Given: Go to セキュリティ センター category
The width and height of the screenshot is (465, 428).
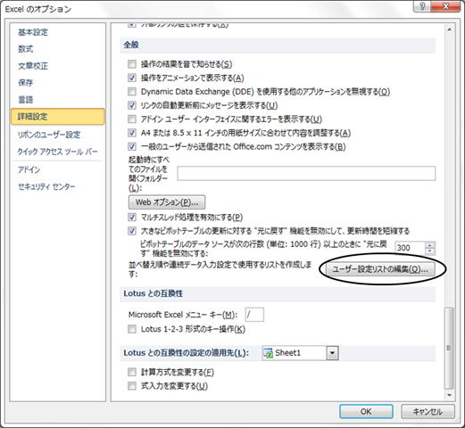Looking at the screenshot, I should [46, 186].
